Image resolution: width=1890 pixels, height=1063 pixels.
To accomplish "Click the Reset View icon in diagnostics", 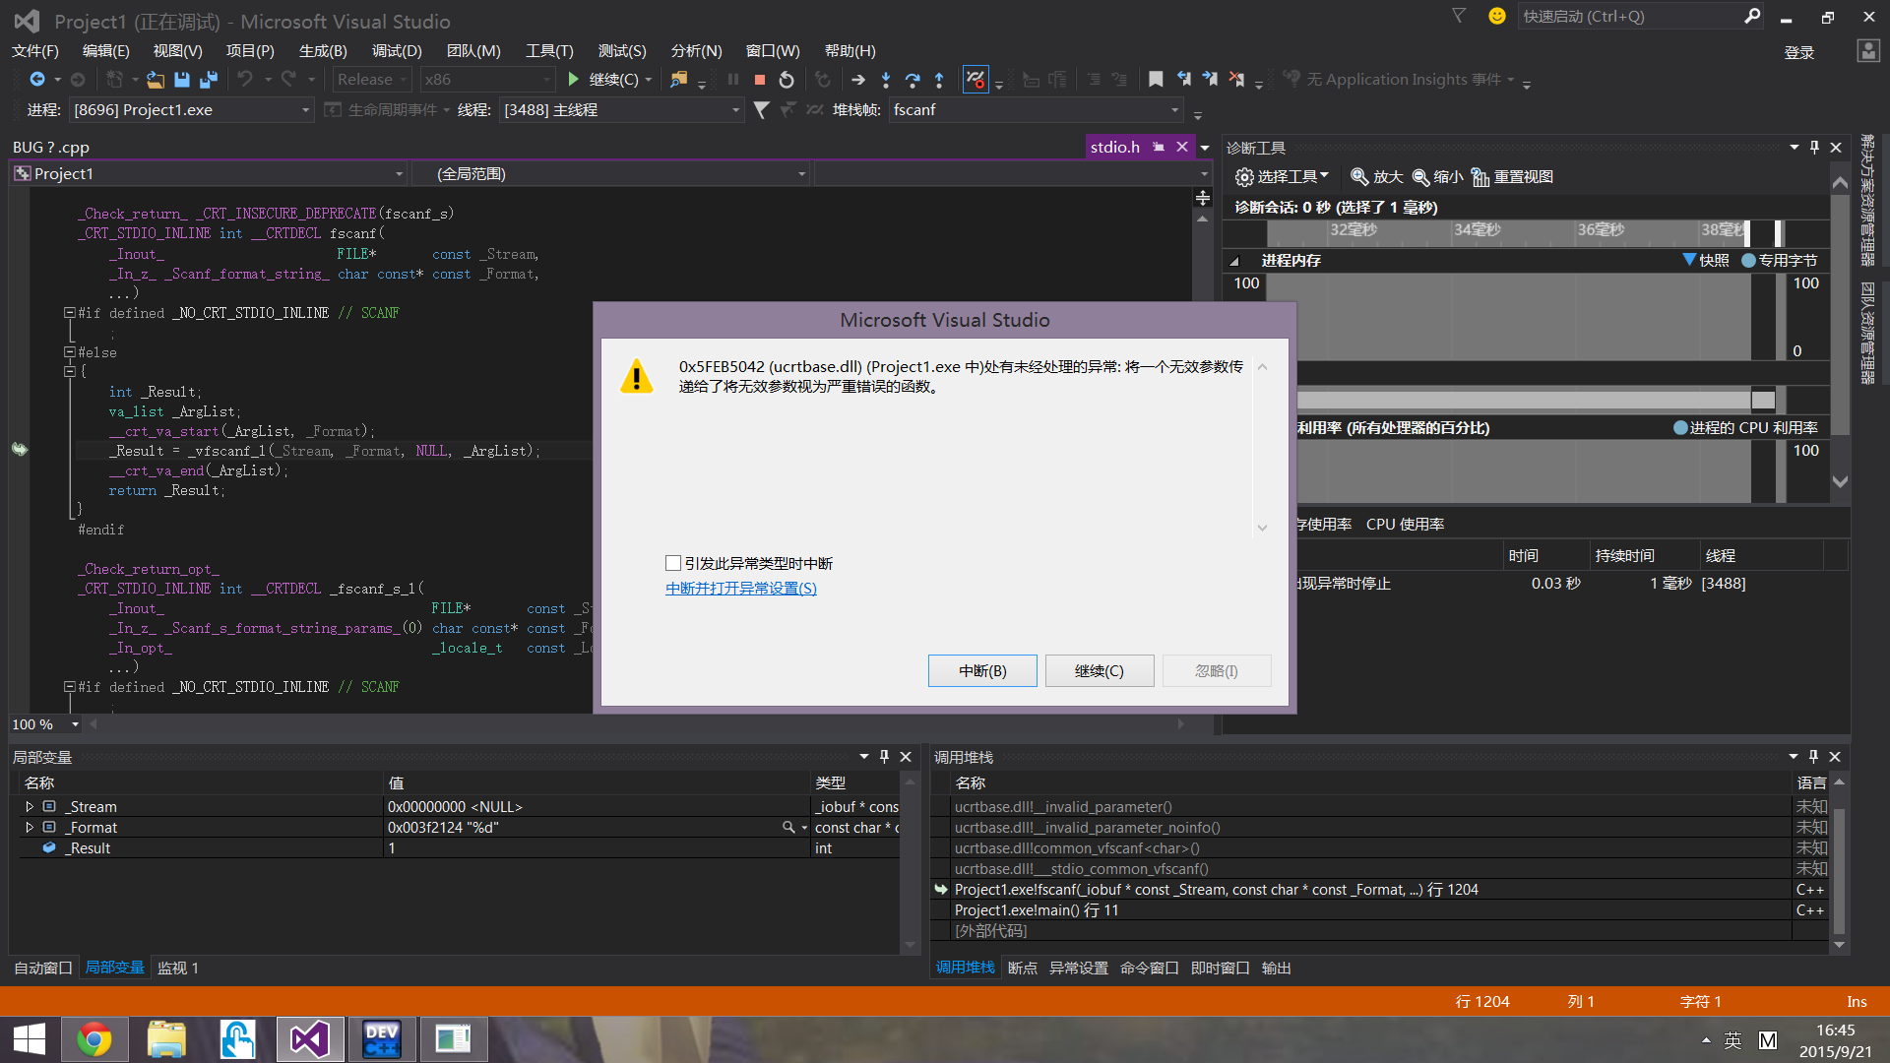I will (1480, 176).
